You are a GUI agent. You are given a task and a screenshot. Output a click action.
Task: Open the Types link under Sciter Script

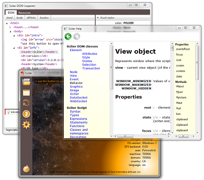click(74, 115)
